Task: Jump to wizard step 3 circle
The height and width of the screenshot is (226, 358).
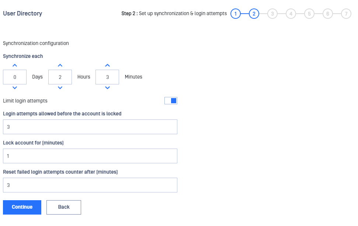Action: [272, 14]
